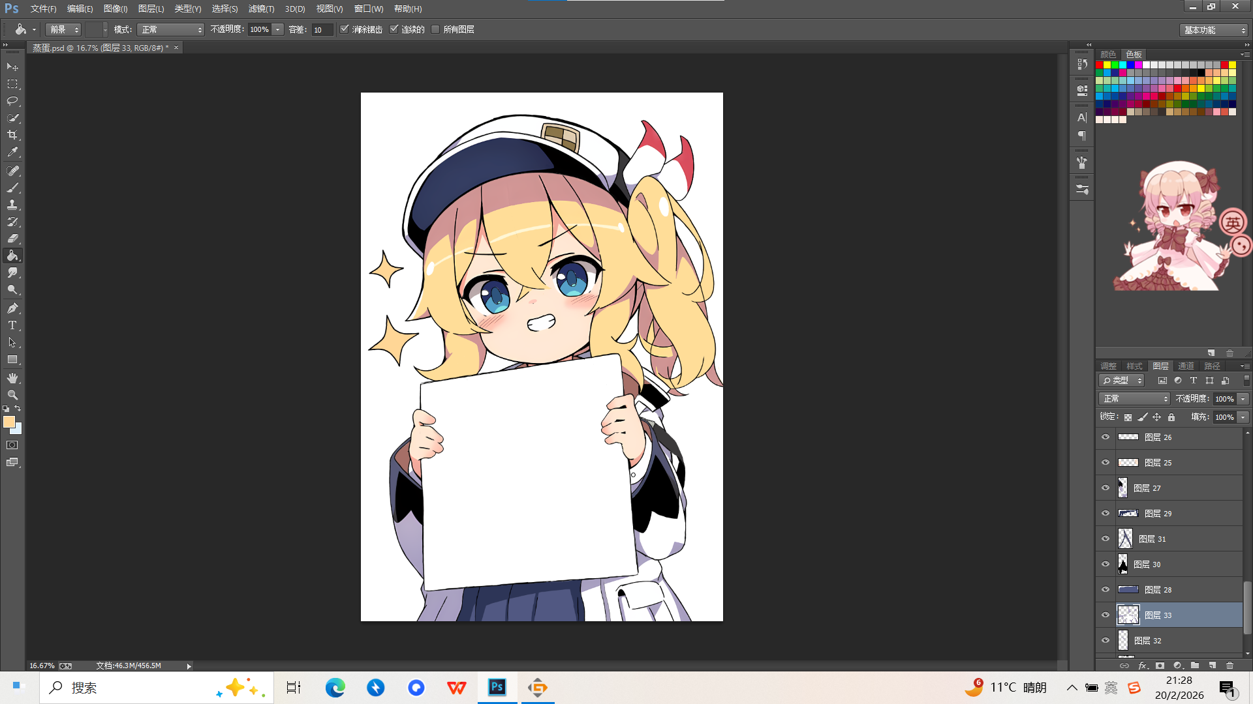1253x704 pixels.
Task: Open the 图像(I) menu
Action: point(116,8)
